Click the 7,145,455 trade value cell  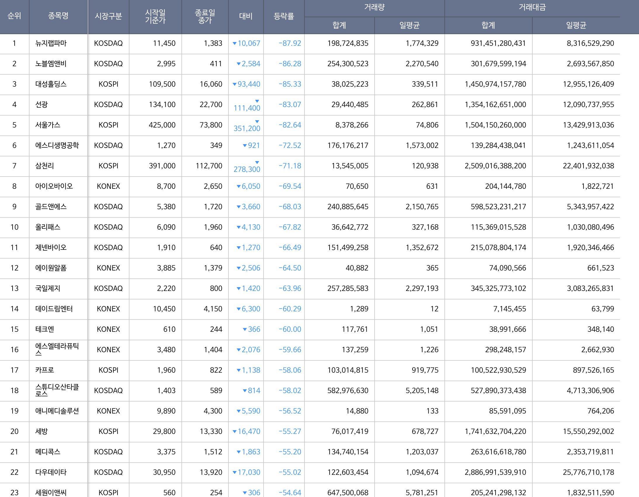pos(509,309)
